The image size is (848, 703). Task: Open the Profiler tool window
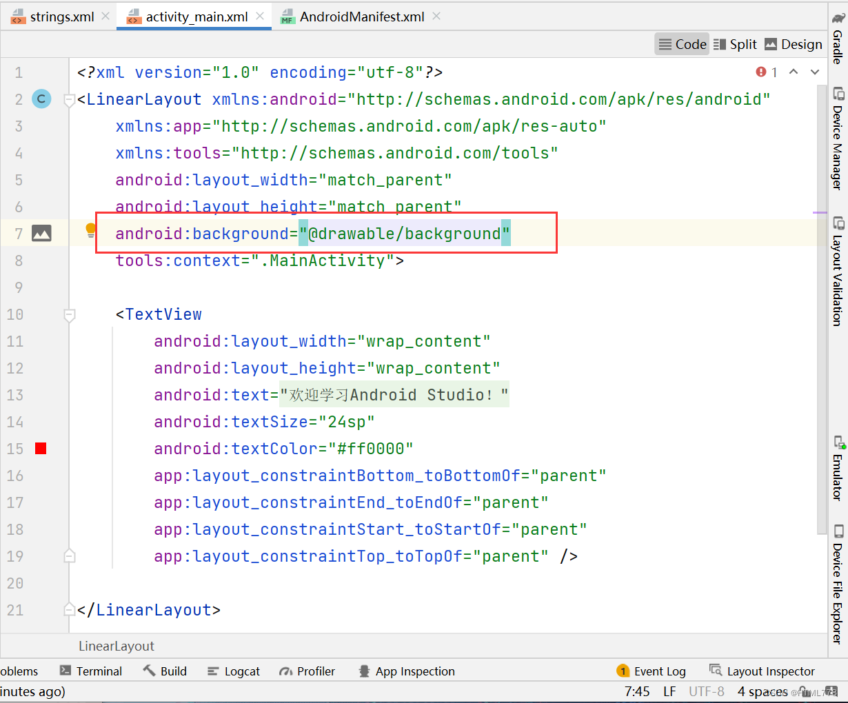click(x=307, y=671)
